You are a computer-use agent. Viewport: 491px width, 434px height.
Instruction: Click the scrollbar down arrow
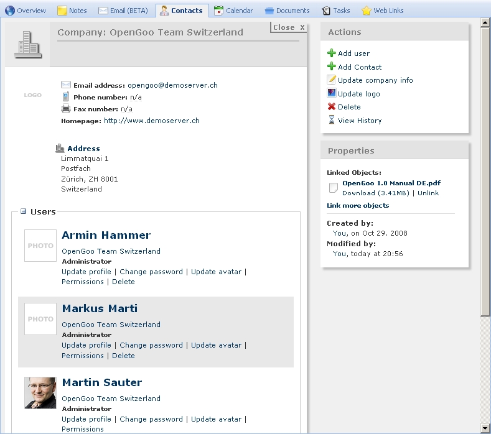point(485,428)
